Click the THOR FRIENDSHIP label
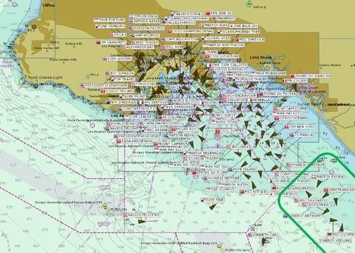The width and height of the screenshot is (355, 253). [x=269, y=74]
